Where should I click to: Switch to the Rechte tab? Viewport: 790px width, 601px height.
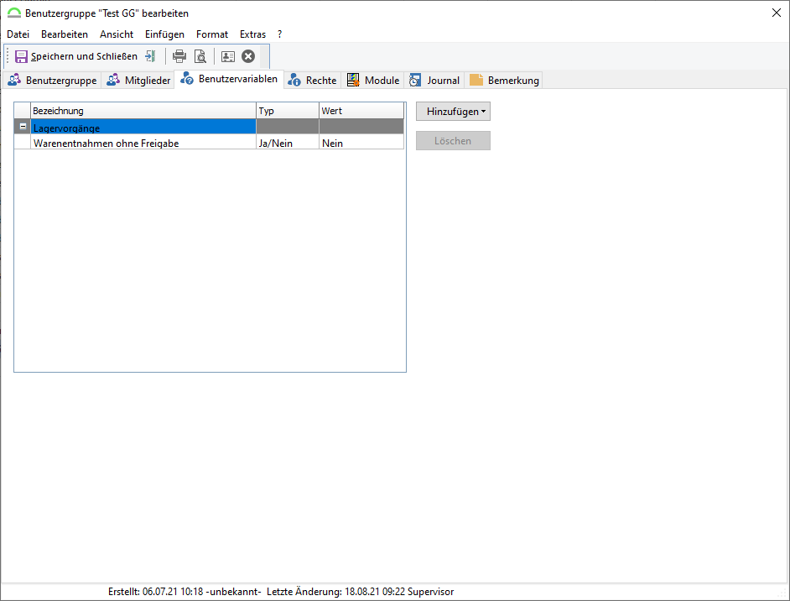(312, 81)
